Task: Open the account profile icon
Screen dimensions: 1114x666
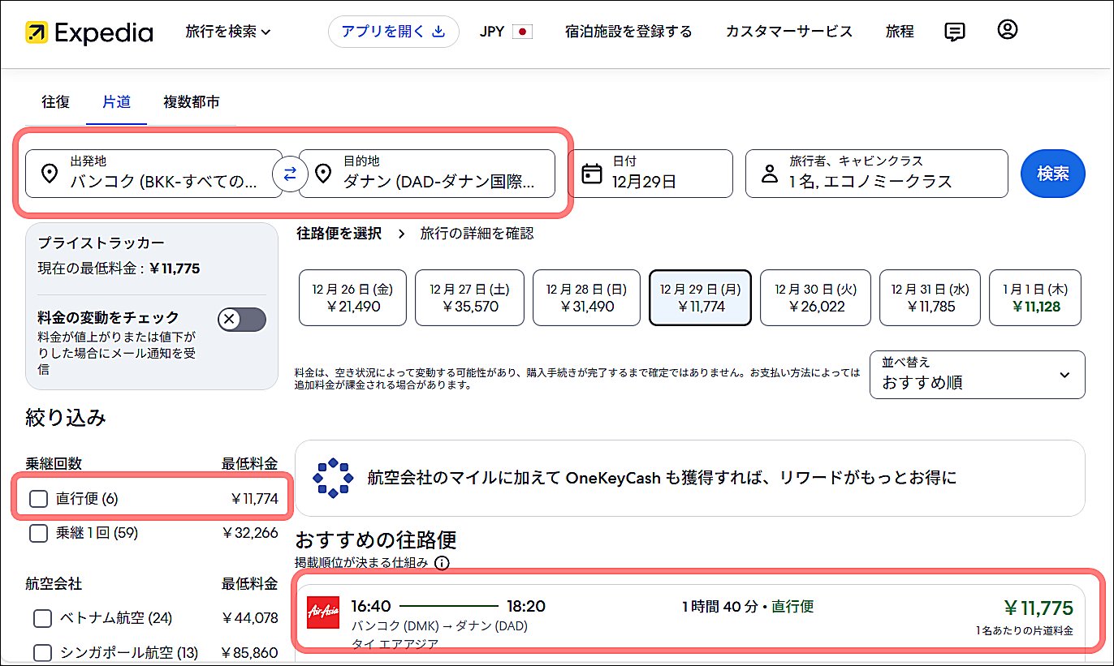Action: click(x=1007, y=30)
